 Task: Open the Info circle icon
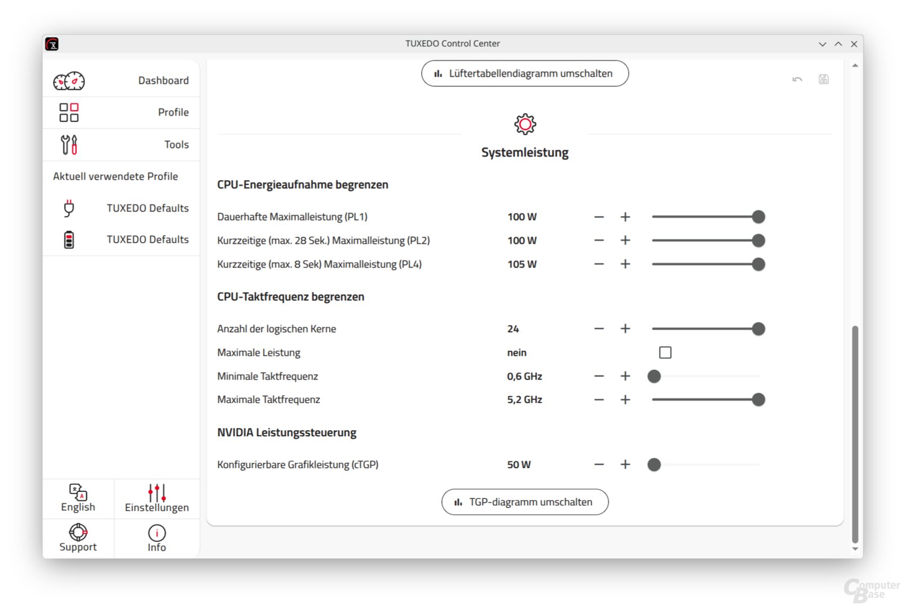[x=157, y=533]
